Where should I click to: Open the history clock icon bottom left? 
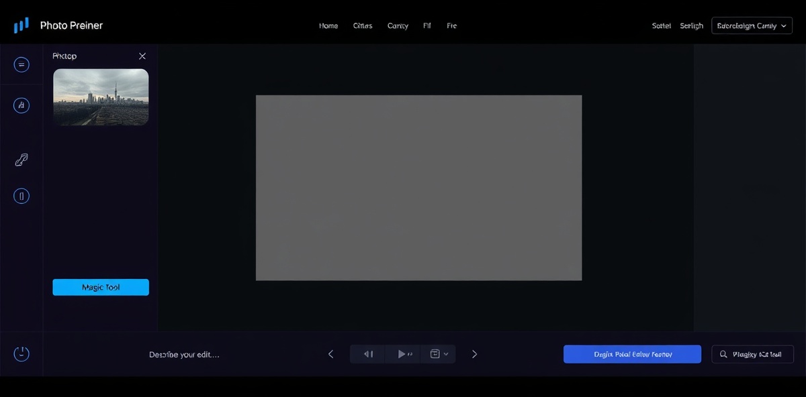21,353
